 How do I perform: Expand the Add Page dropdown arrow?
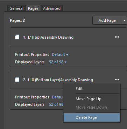[x=125, y=20]
